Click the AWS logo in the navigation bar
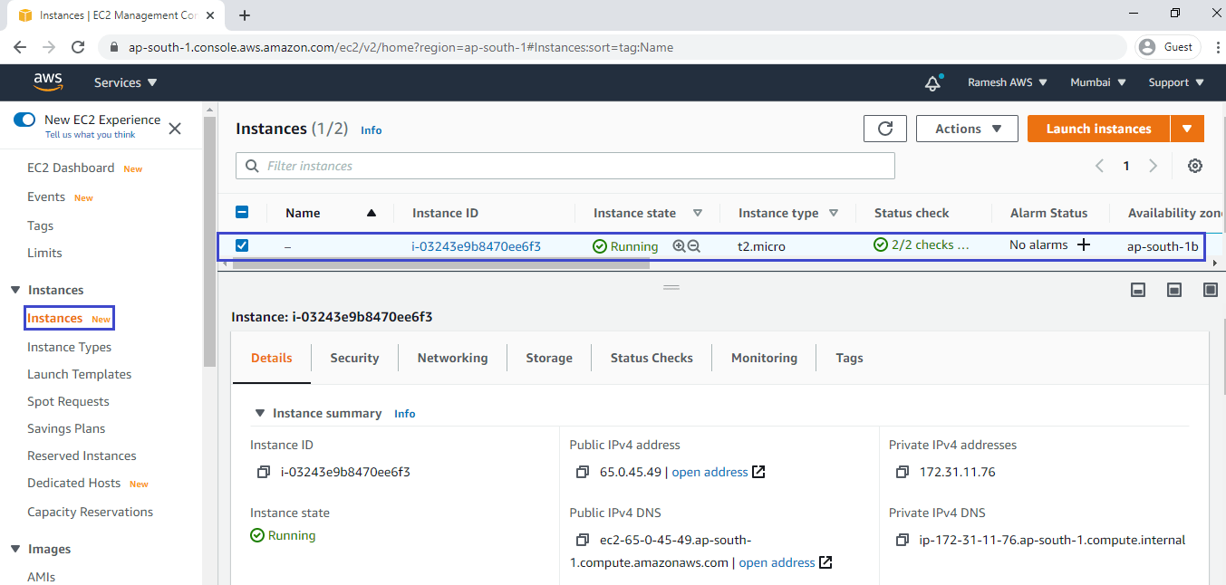 pyautogui.click(x=48, y=82)
